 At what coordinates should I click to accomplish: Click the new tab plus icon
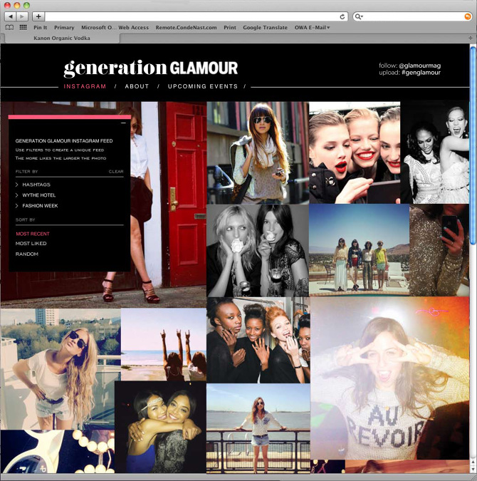click(38, 16)
